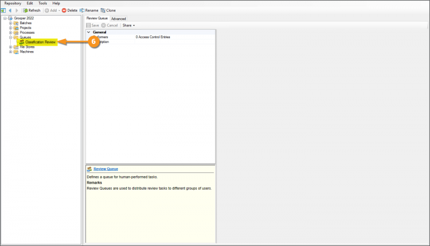Click the Rename toolbar button
This screenshot has width=430, height=246.
(x=89, y=10)
